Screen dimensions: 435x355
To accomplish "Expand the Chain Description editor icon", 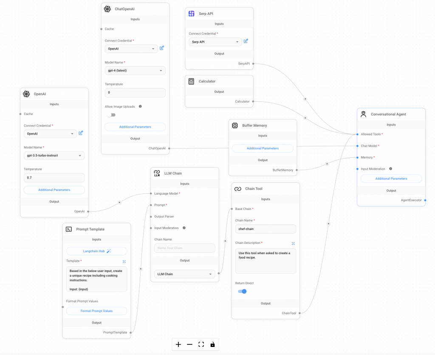I will tap(293, 243).
